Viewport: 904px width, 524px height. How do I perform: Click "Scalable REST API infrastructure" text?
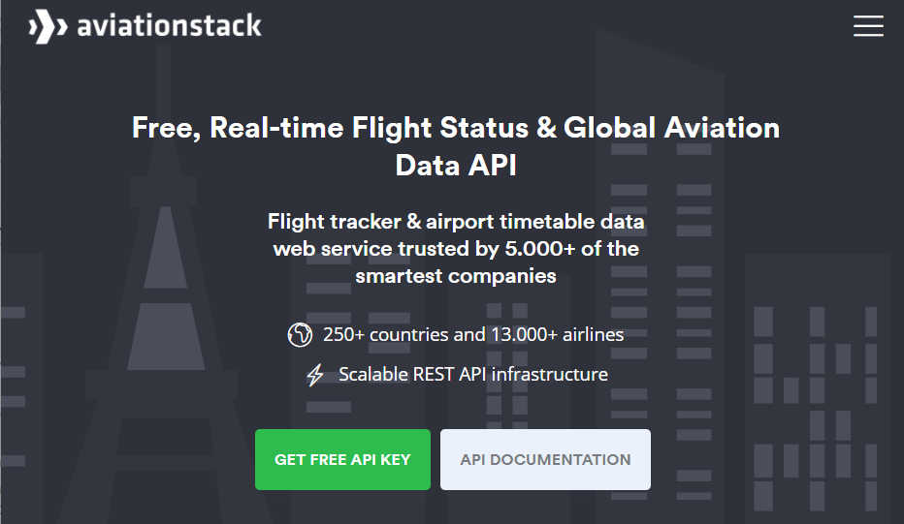tap(473, 374)
